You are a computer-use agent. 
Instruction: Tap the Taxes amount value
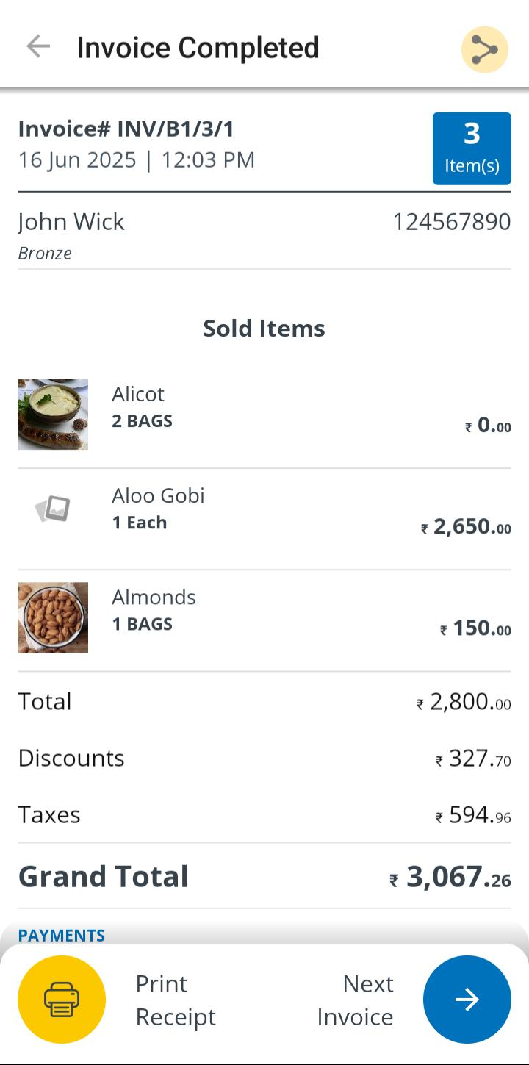(473, 815)
